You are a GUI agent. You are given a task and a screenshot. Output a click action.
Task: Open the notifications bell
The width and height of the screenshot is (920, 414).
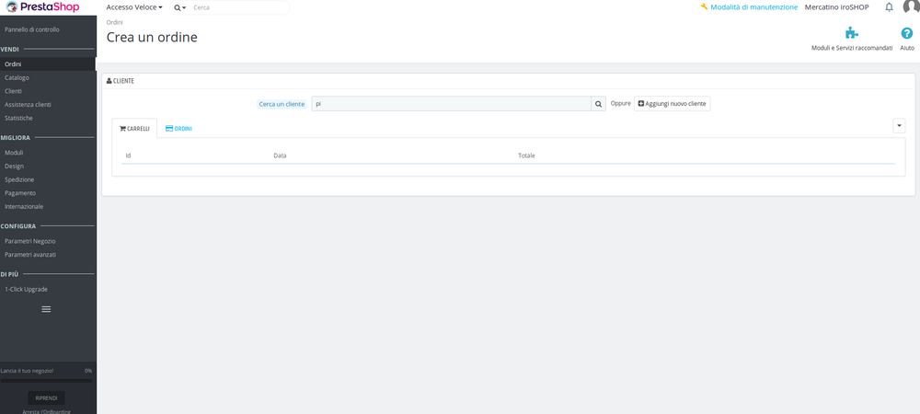[x=889, y=7]
